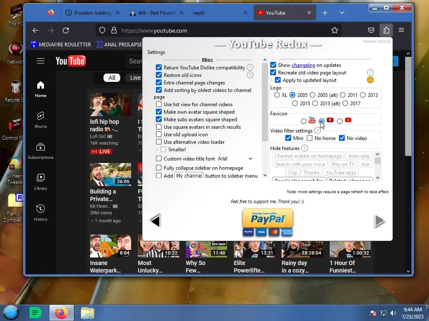Open MEDIAFIRE ROULETTER bookmark

(x=61, y=44)
